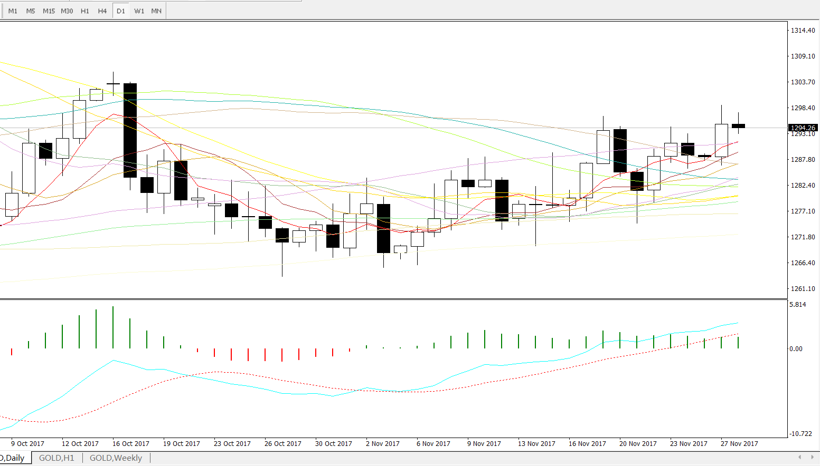The height and width of the screenshot is (466, 820).
Task: Activate the M30 timeframe
Action: pos(67,11)
